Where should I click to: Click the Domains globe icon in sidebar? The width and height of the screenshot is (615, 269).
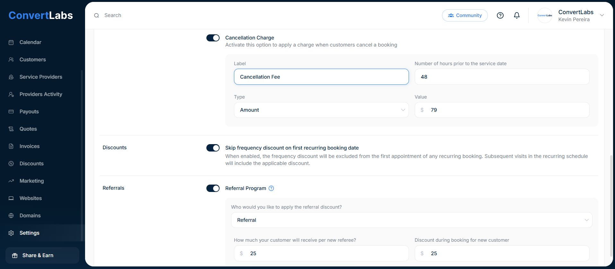[11, 216]
